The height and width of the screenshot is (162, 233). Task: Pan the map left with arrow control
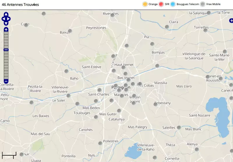point(3,19)
